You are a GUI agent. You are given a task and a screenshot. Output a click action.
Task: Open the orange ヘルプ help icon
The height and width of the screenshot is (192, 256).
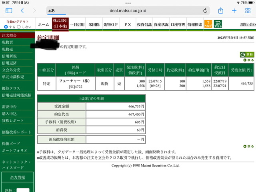tap(208, 24)
